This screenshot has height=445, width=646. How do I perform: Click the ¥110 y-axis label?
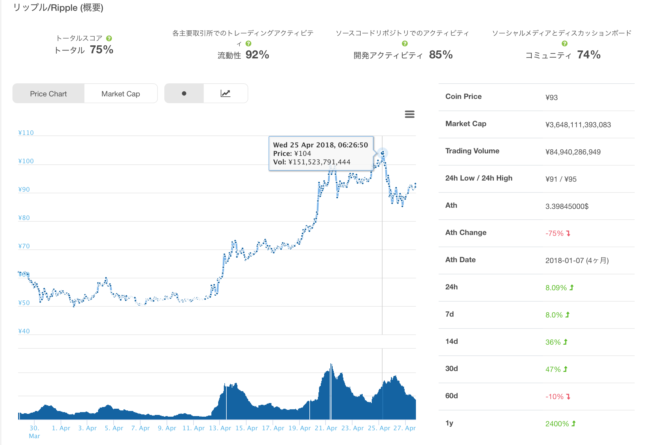pos(26,133)
